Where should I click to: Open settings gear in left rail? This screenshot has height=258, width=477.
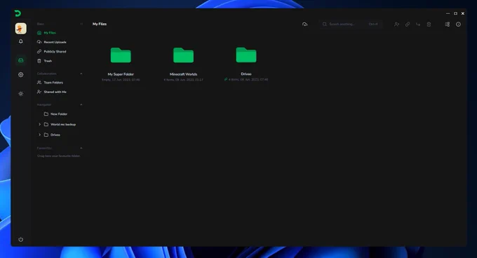tap(20, 74)
